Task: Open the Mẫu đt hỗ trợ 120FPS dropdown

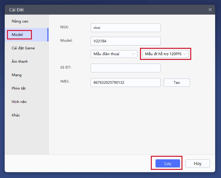Action: point(165,54)
